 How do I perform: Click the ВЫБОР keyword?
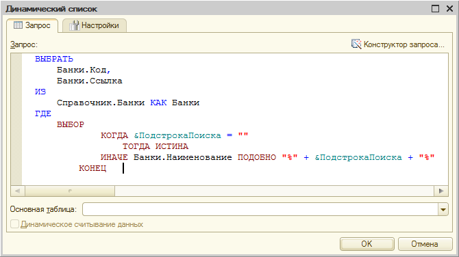click(71, 124)
